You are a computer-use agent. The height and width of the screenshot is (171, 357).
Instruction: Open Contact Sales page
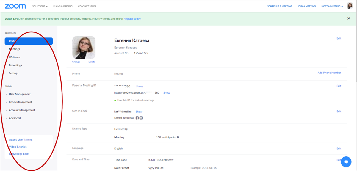coord(87,6)
